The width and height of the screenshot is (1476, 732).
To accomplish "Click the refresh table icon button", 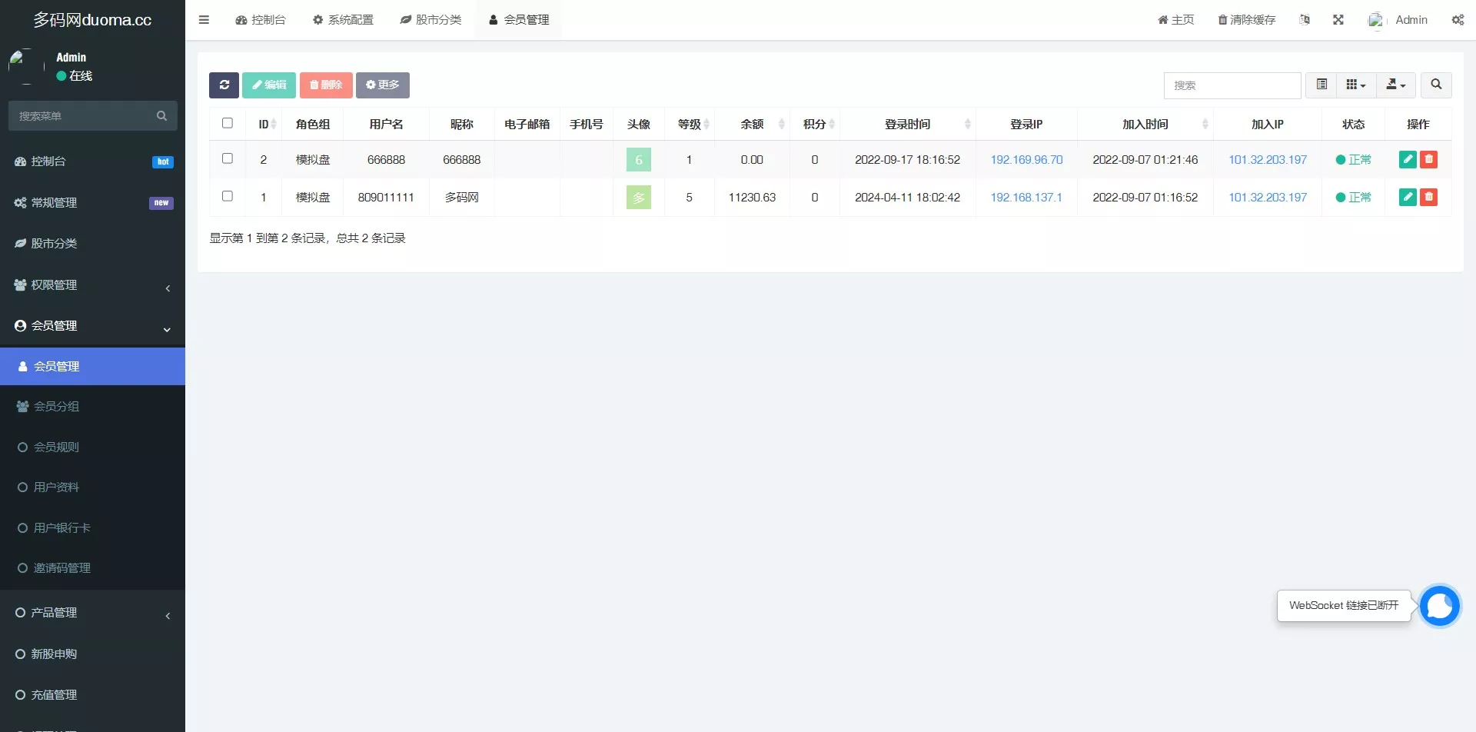I will pyautogui.click(x=224, y=85).
